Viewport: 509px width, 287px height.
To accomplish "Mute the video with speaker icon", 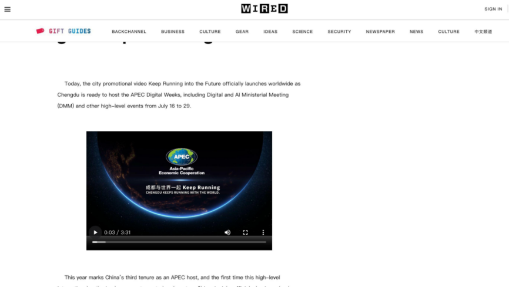I will (x=227, y=232).
